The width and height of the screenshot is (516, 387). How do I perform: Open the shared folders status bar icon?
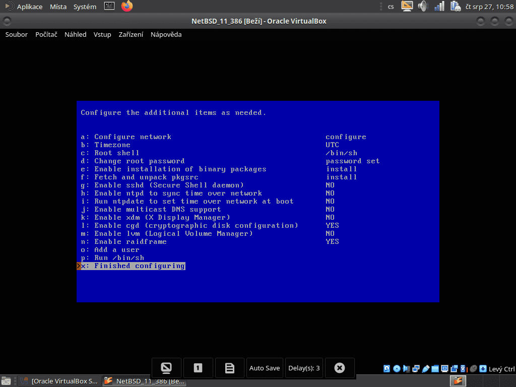(x=435, y=368)
